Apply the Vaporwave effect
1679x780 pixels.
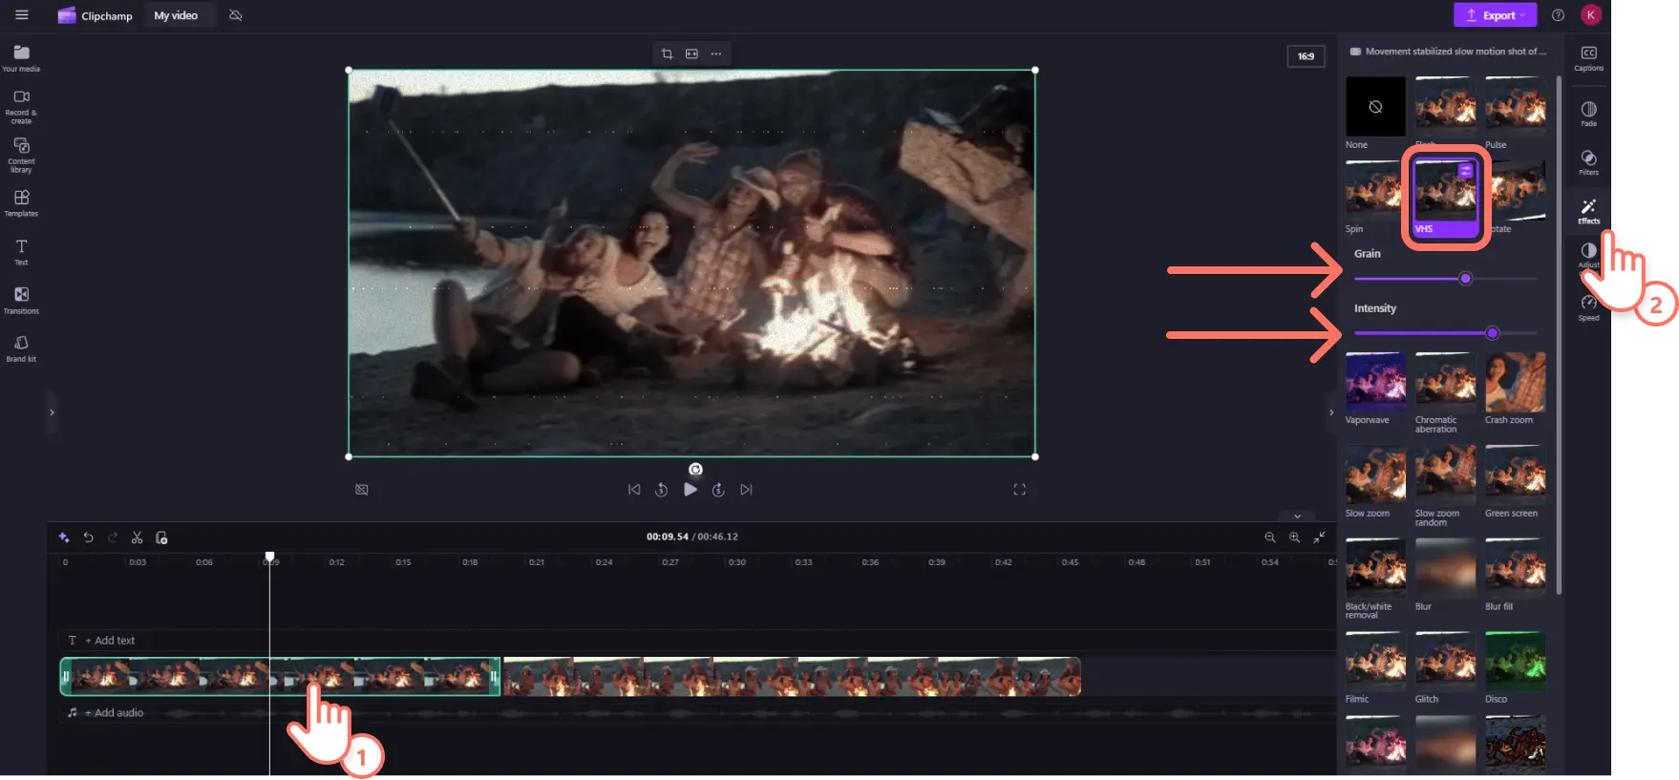click(1375, 383)
